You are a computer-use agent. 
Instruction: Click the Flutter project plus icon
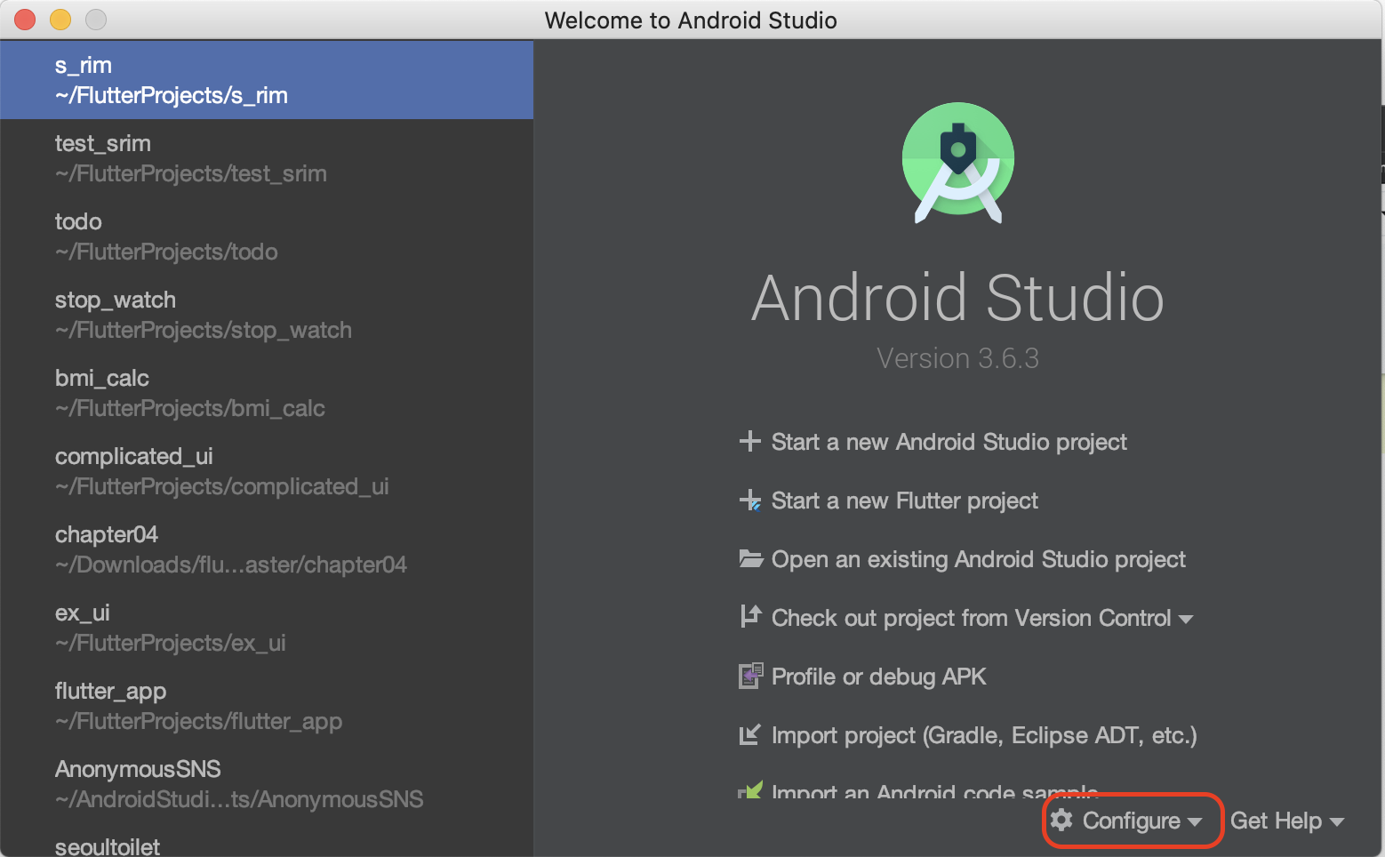(x=750, y=500)
